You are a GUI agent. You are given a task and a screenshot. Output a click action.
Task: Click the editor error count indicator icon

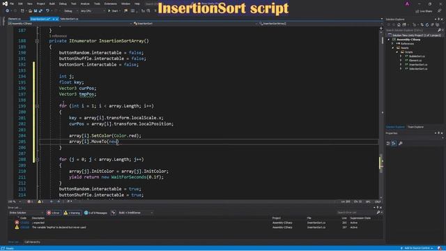pyautogui.click(x=29, y=201)
